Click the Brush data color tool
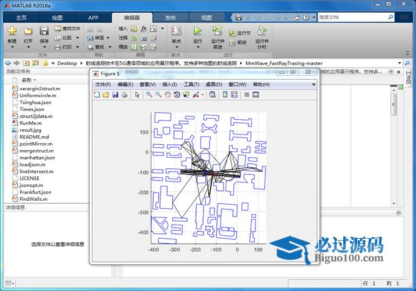This screenshot has width=416, height=291. (196, 95)
